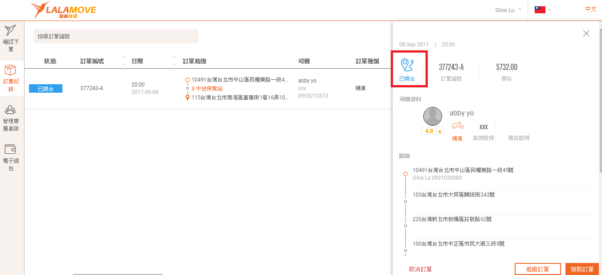Click the 已媒合 route status icon

pos(407,65)
